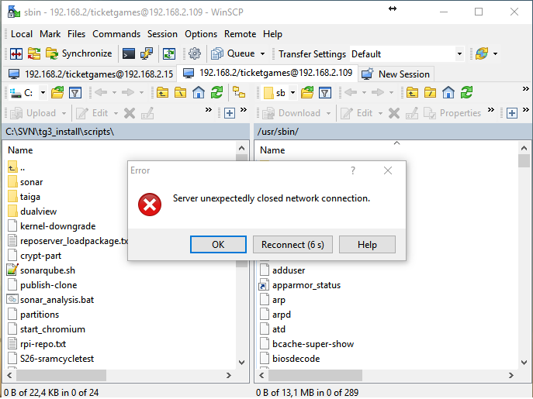This screenshot has height=399, width=533.
Task: Click the question mark in Error dialog title
Action: 353,170
